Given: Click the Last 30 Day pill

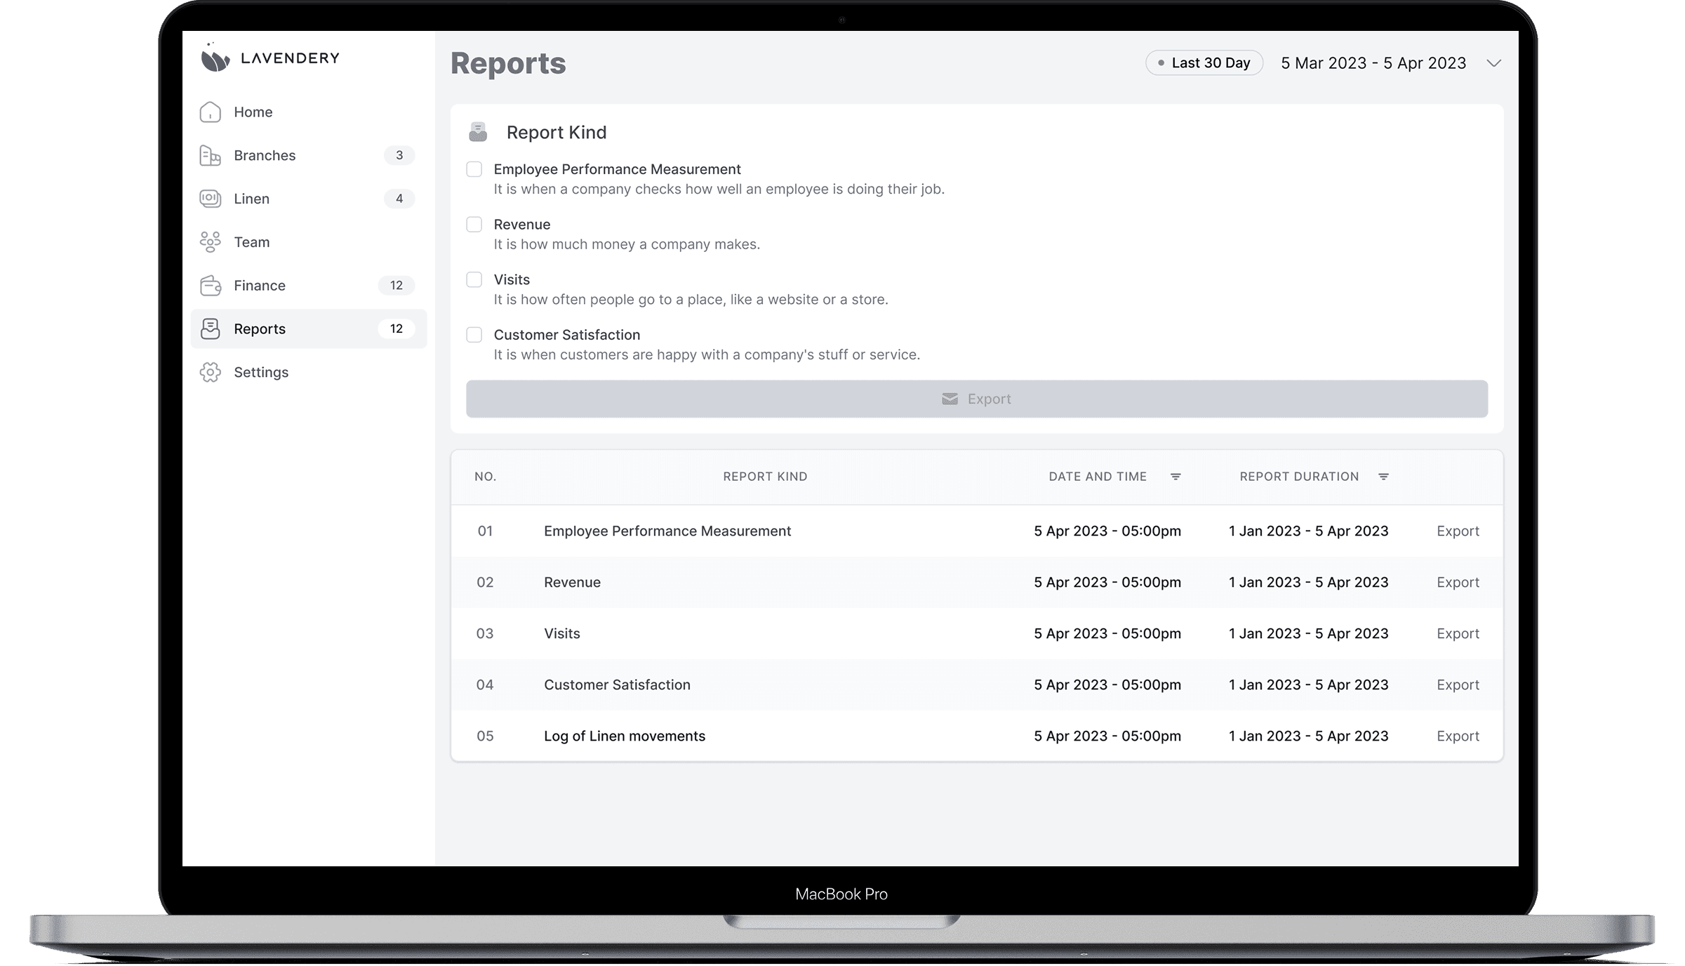Looking at the screenshot, I should point(1204,63).
